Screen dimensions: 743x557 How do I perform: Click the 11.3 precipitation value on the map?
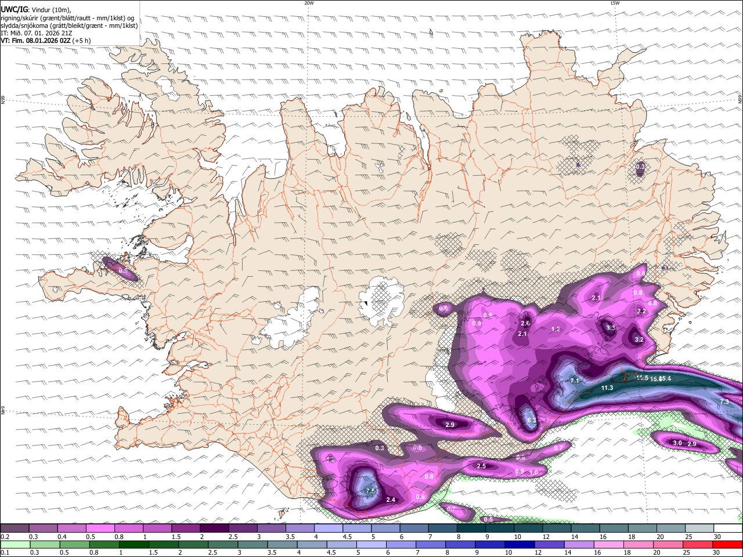607,388
